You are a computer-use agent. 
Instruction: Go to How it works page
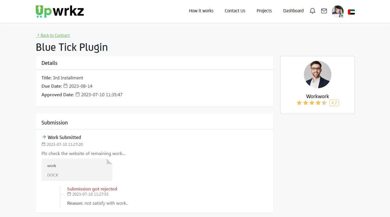(x=201, y=11)
